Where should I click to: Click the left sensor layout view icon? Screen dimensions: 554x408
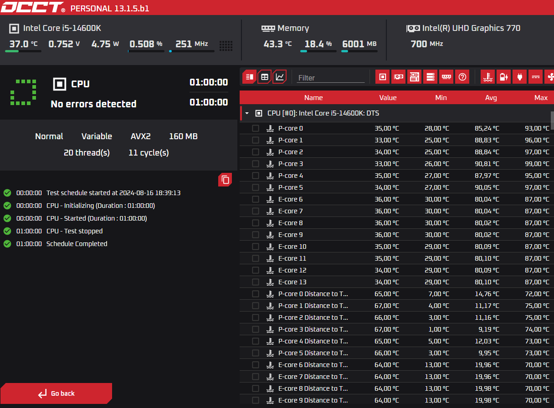coord(249,77)
